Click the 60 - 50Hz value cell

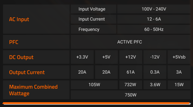(x=154, y=29)
